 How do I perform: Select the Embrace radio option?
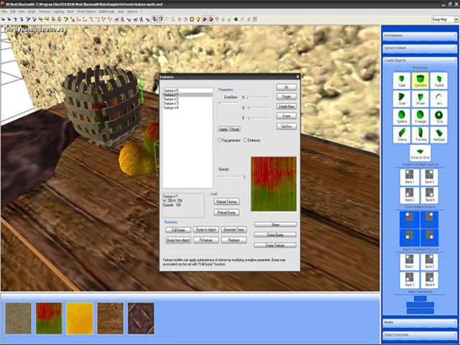(246, 140)
